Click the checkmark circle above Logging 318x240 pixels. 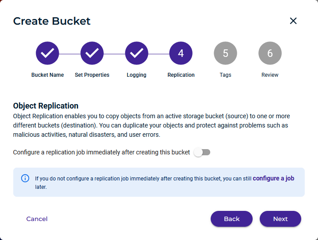[136, 53]
